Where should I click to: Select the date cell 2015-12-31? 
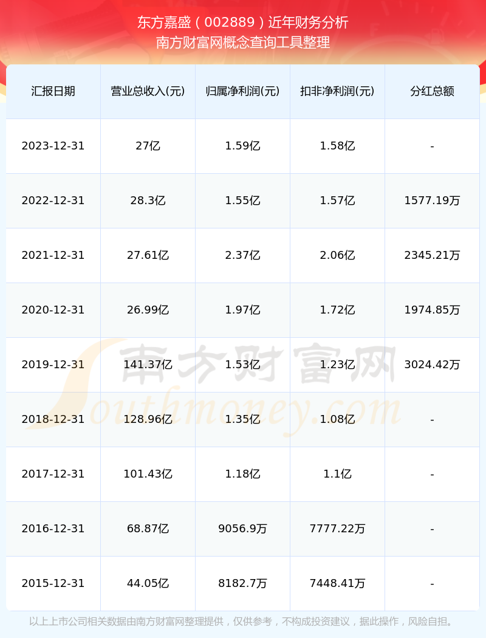[x=53, y=583]
